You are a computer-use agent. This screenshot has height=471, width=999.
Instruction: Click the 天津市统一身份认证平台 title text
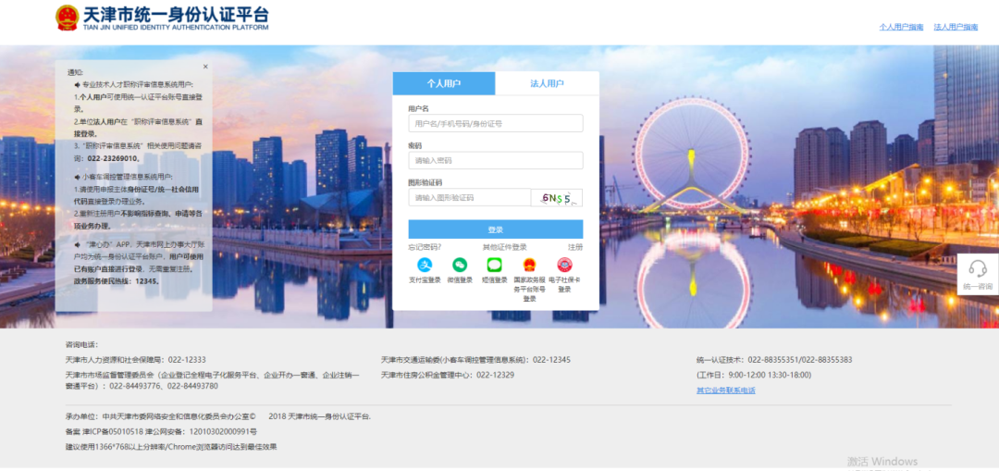[x=176, y=15]
